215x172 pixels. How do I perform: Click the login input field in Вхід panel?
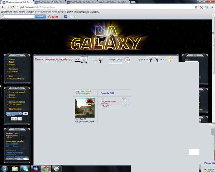(x=192, y=61)
